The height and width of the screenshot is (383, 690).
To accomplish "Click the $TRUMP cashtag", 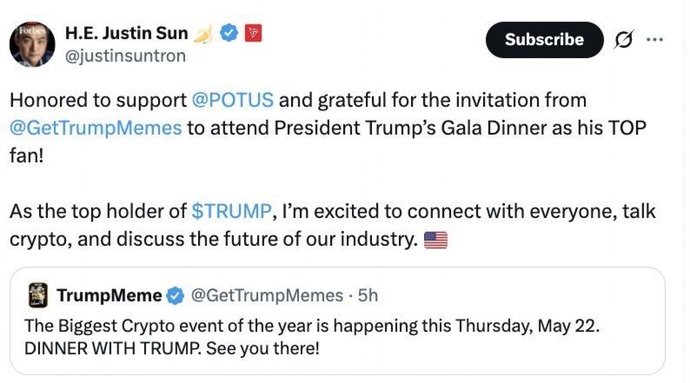I will pos(231,211).
